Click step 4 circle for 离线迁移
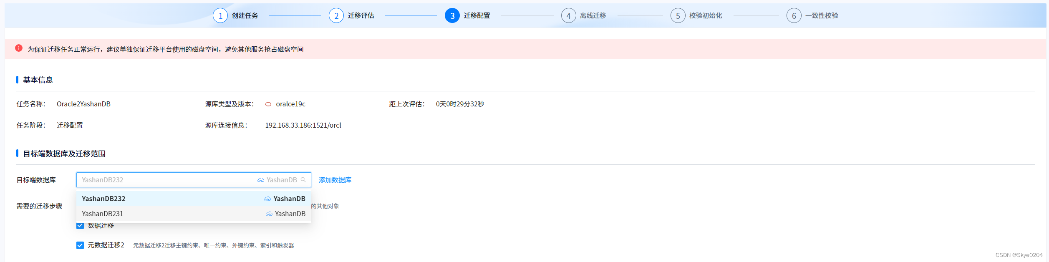 (x=568, y=16)
